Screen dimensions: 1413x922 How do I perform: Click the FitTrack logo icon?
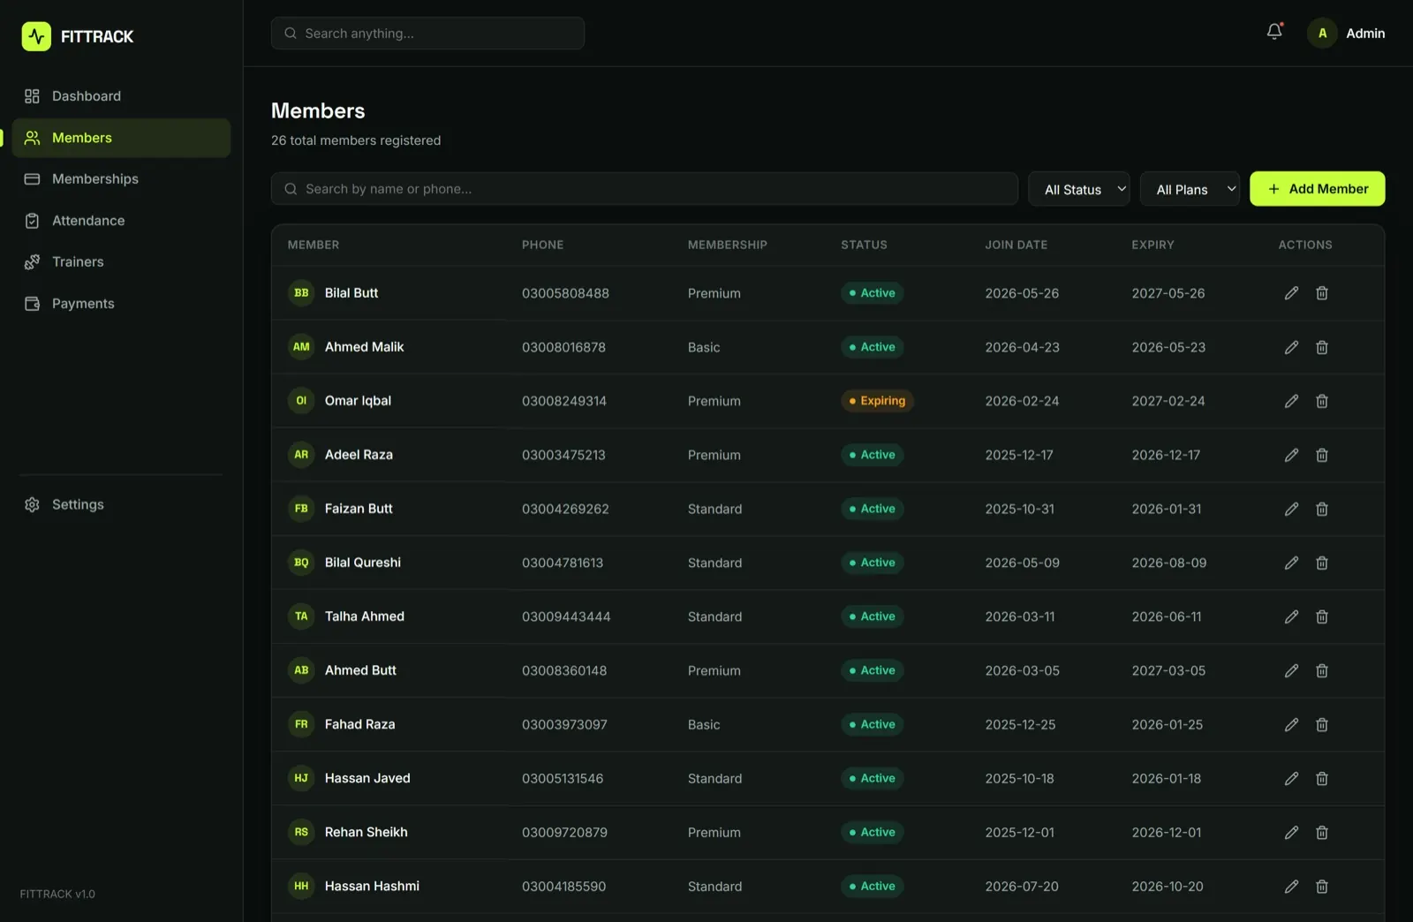(36, 36)
